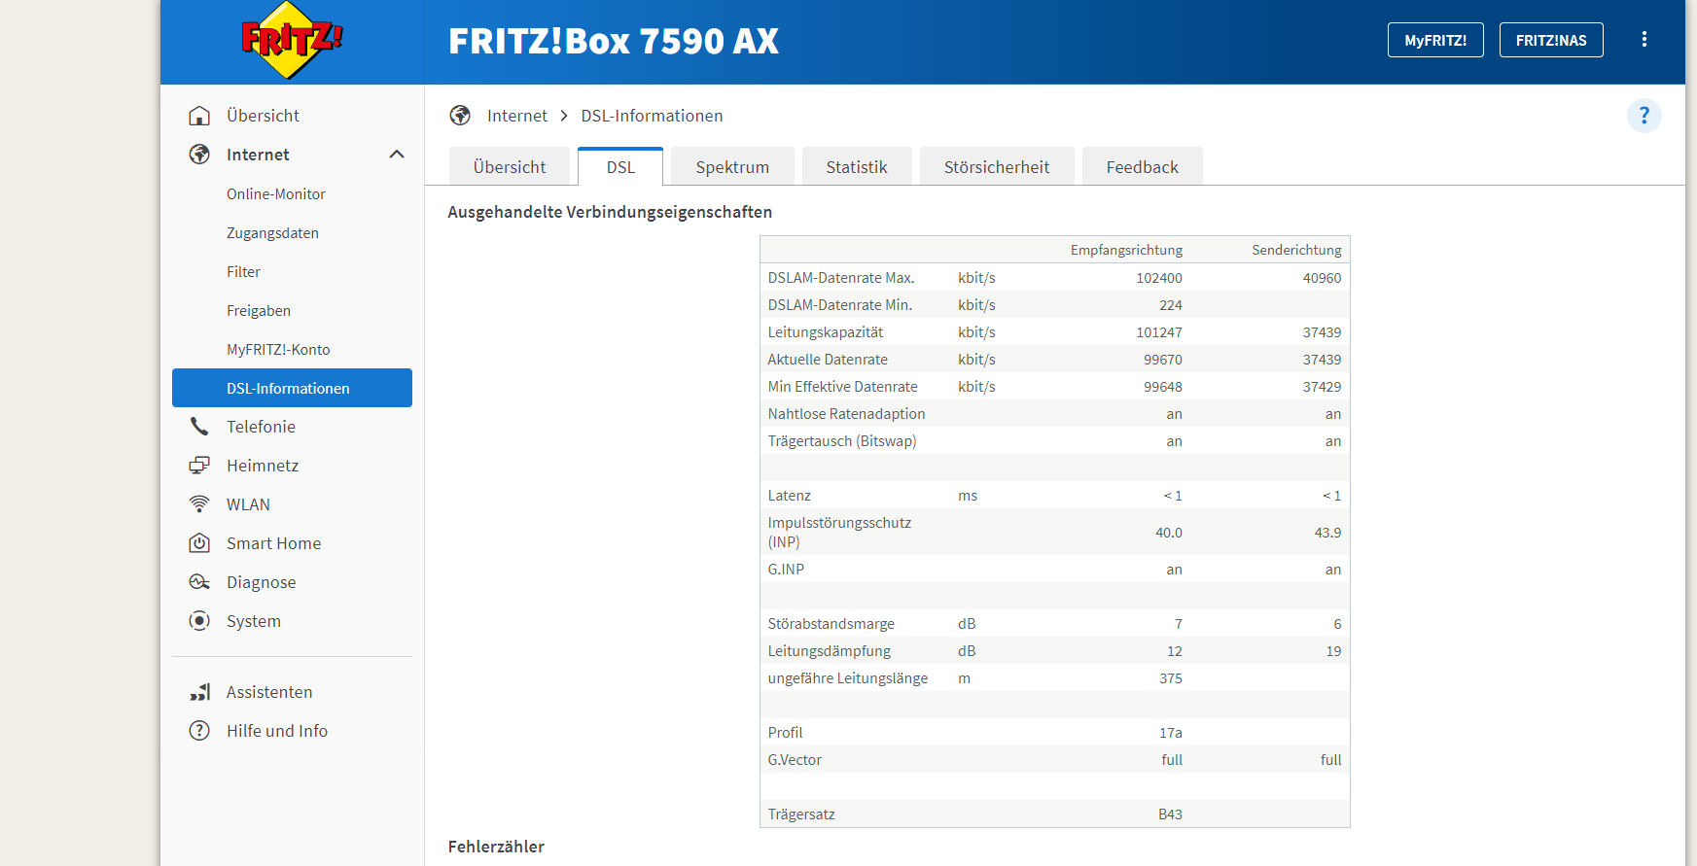Click the Nahtlose Ratenadaption row label
This screenshot has width=1697, height=866.
(x=846, y=414)
